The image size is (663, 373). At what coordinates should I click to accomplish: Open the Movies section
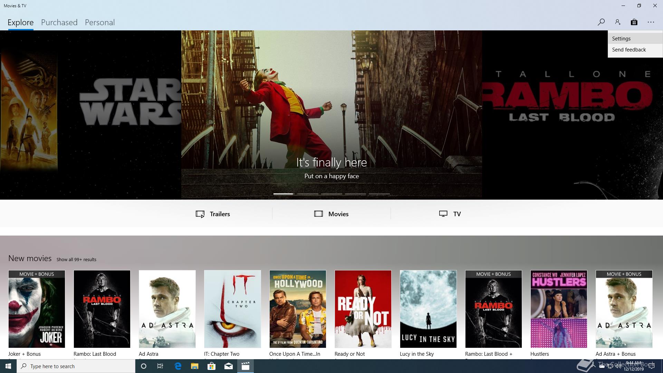(331, 214)
